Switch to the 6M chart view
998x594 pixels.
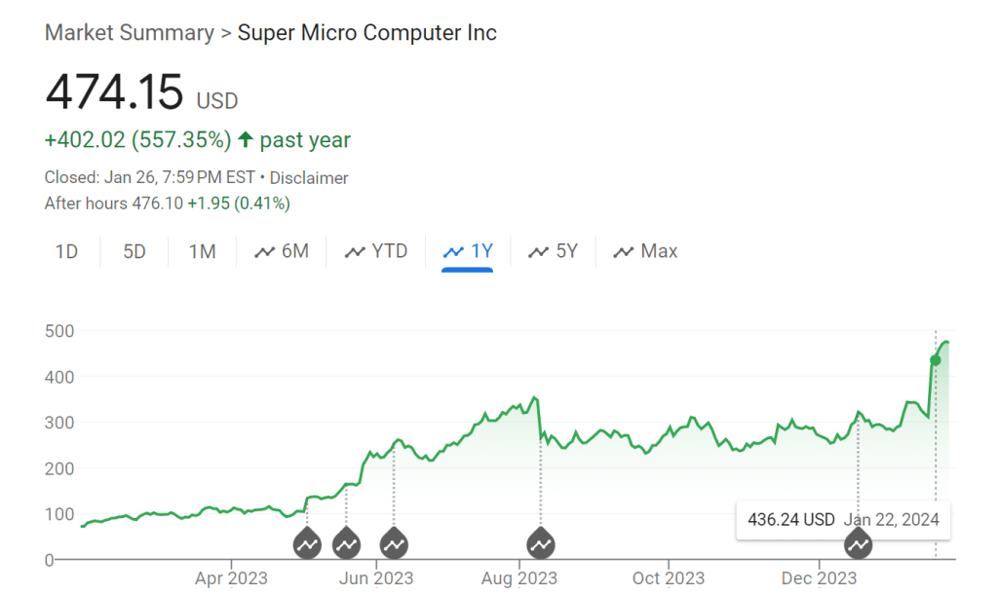tap(282, 252)
